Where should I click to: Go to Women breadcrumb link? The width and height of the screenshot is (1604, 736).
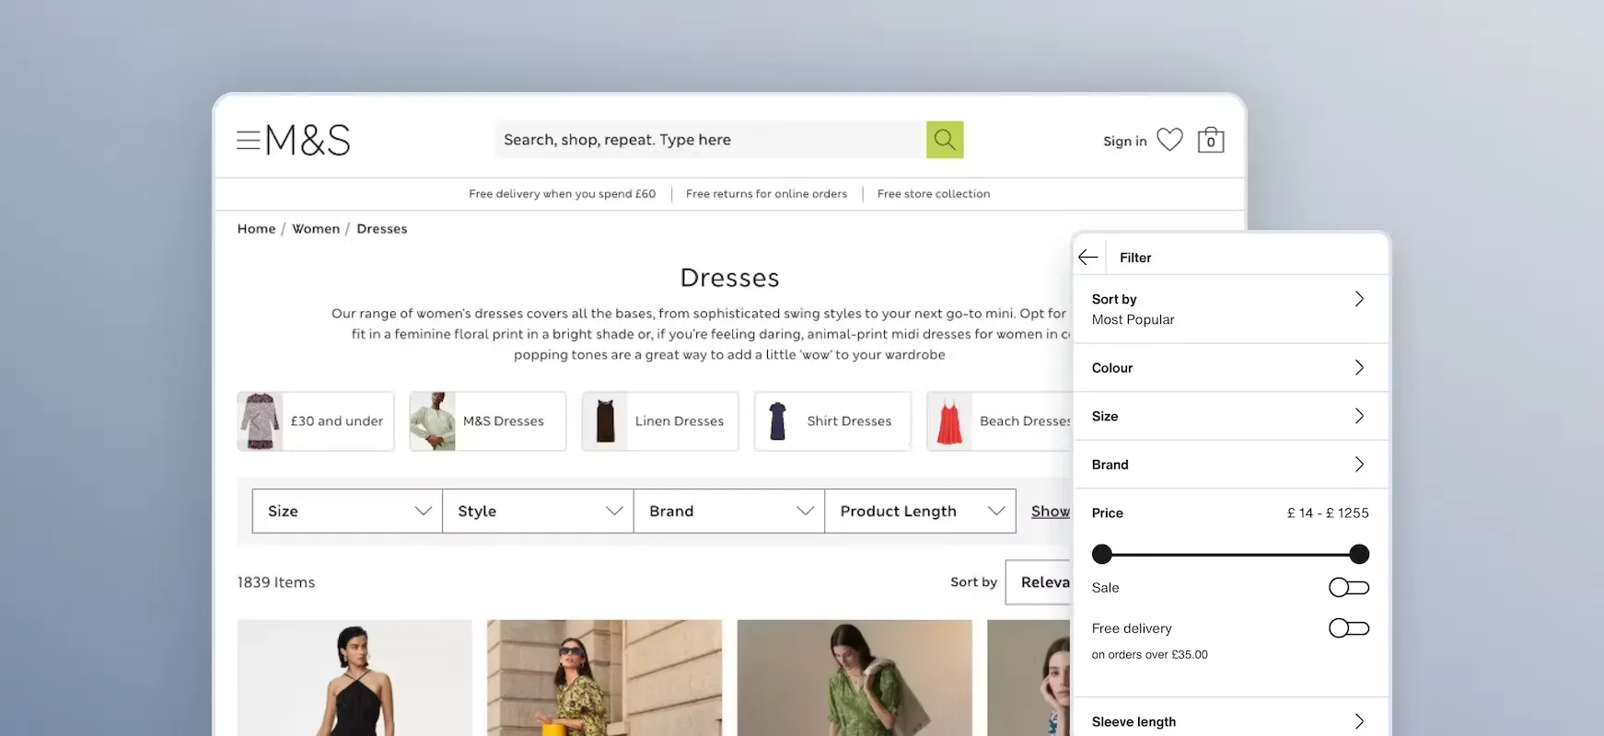pos(316,229)
